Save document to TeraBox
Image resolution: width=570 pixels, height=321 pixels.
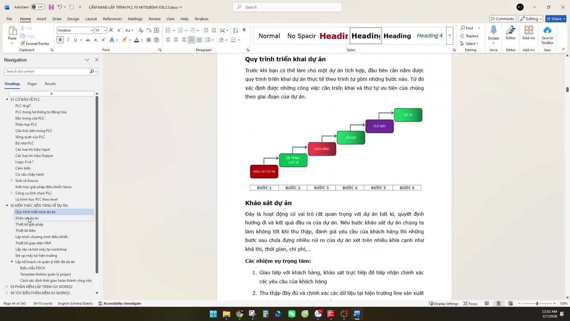[547, 35]
